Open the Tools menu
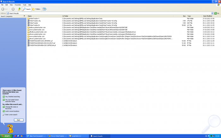 point(25,5)
